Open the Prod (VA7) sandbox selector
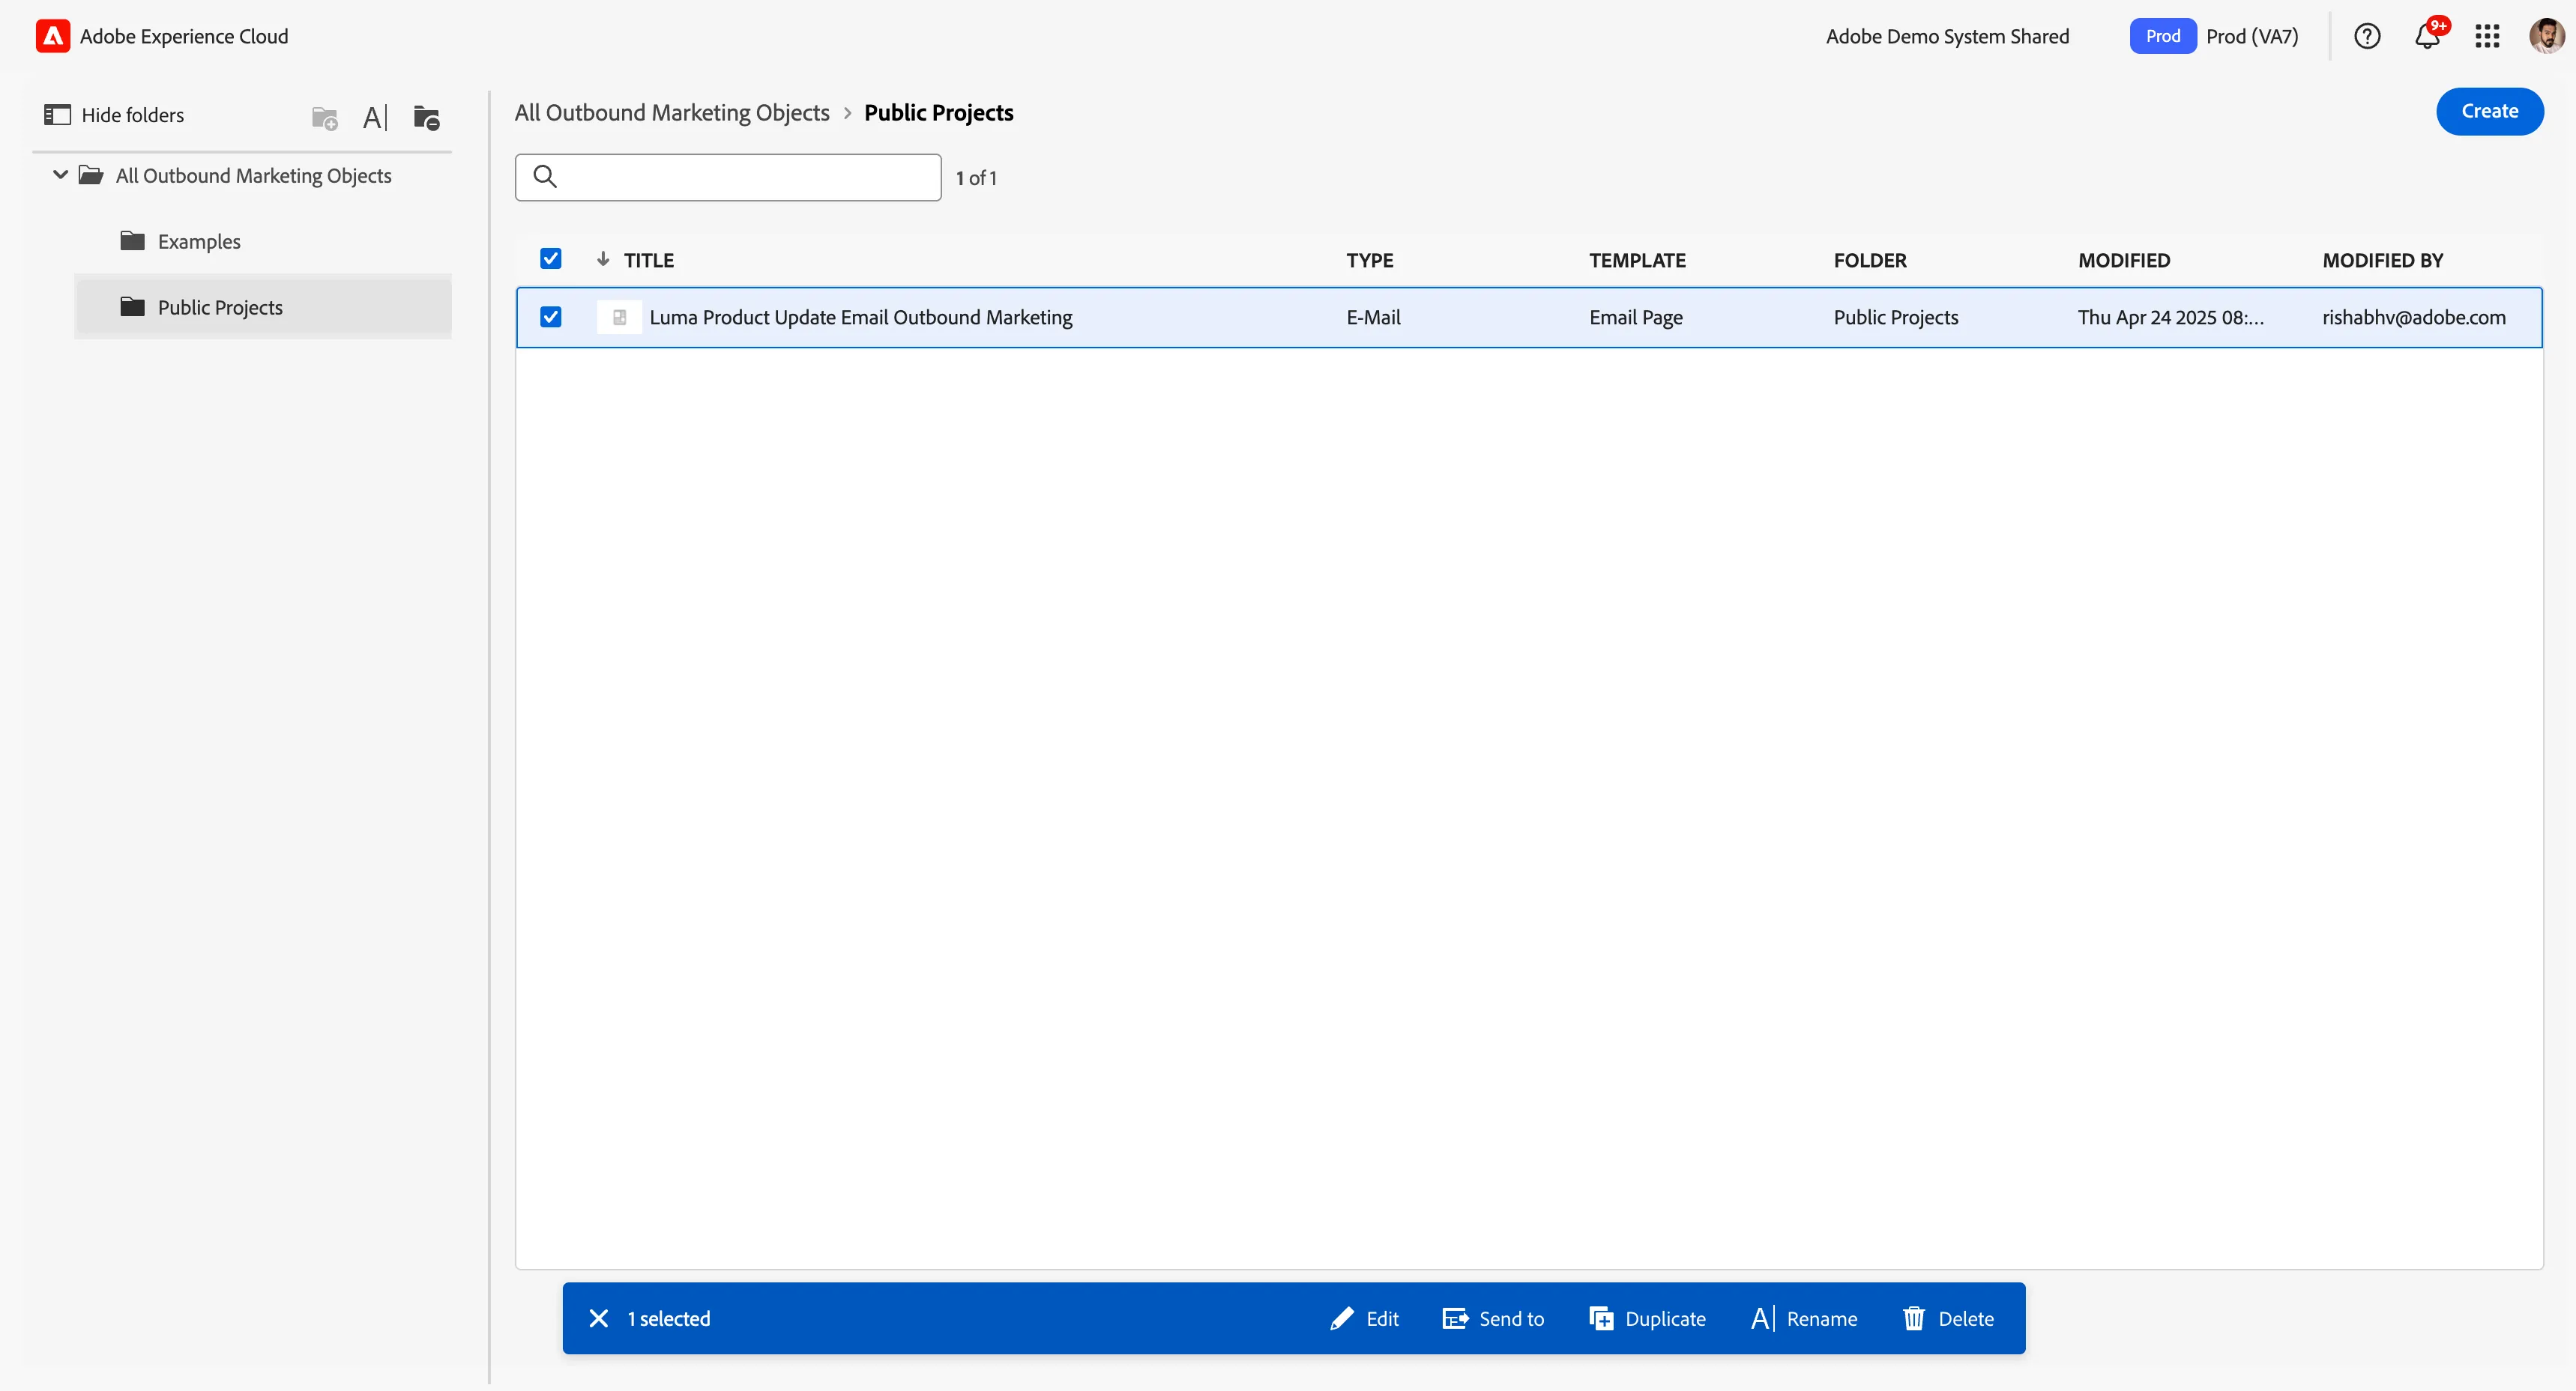The width and height of the screenshot is (2576, 1391). tap(2214, 36)
